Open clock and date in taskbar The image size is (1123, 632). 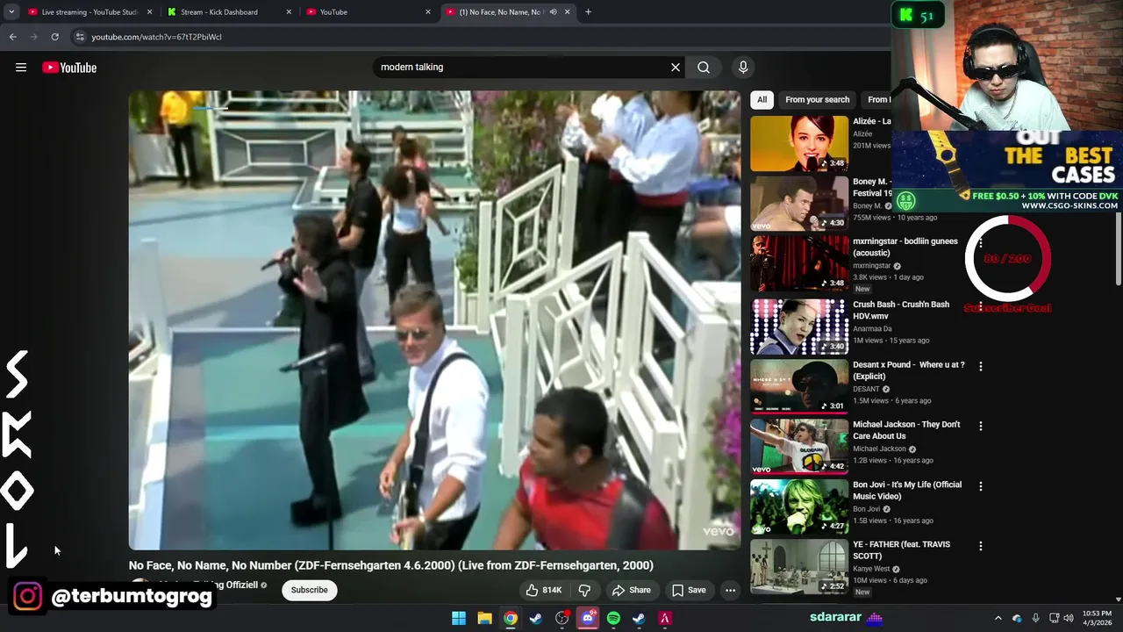pyautogui.click(x=1098, y=618)
